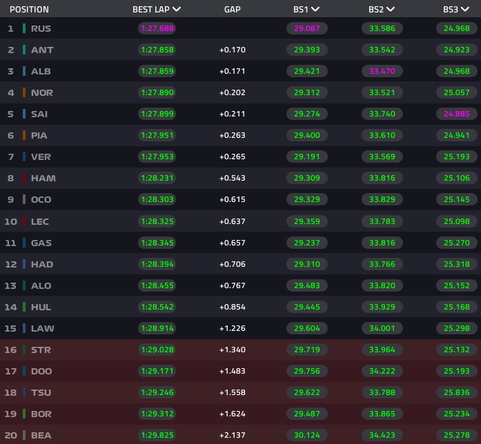Open the BS2 sort chevron
The height and width of the screenshot is (444, 481).
(x=390, y=9)
